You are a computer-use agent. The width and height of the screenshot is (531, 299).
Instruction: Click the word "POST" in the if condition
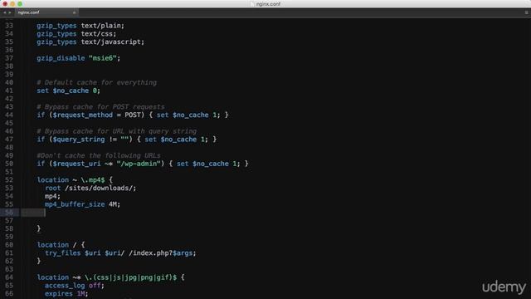[133, 115]
